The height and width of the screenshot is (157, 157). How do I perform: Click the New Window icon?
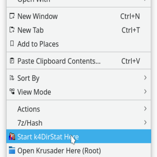pyautogui.click(x=12, y=16)
